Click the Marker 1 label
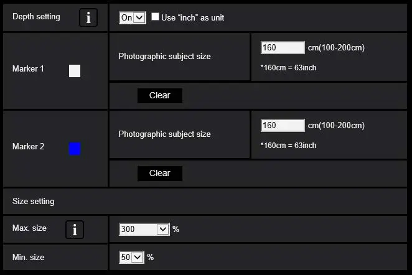 point(28,69)
